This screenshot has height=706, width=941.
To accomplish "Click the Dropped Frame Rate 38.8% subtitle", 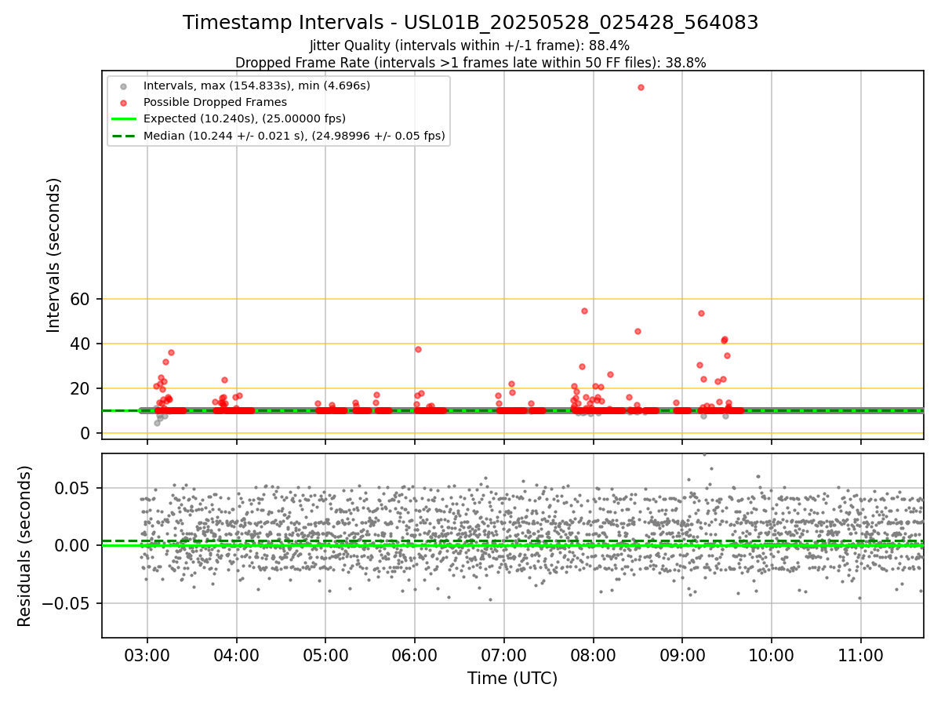I will pyautogui.click(x=470, y=63).
